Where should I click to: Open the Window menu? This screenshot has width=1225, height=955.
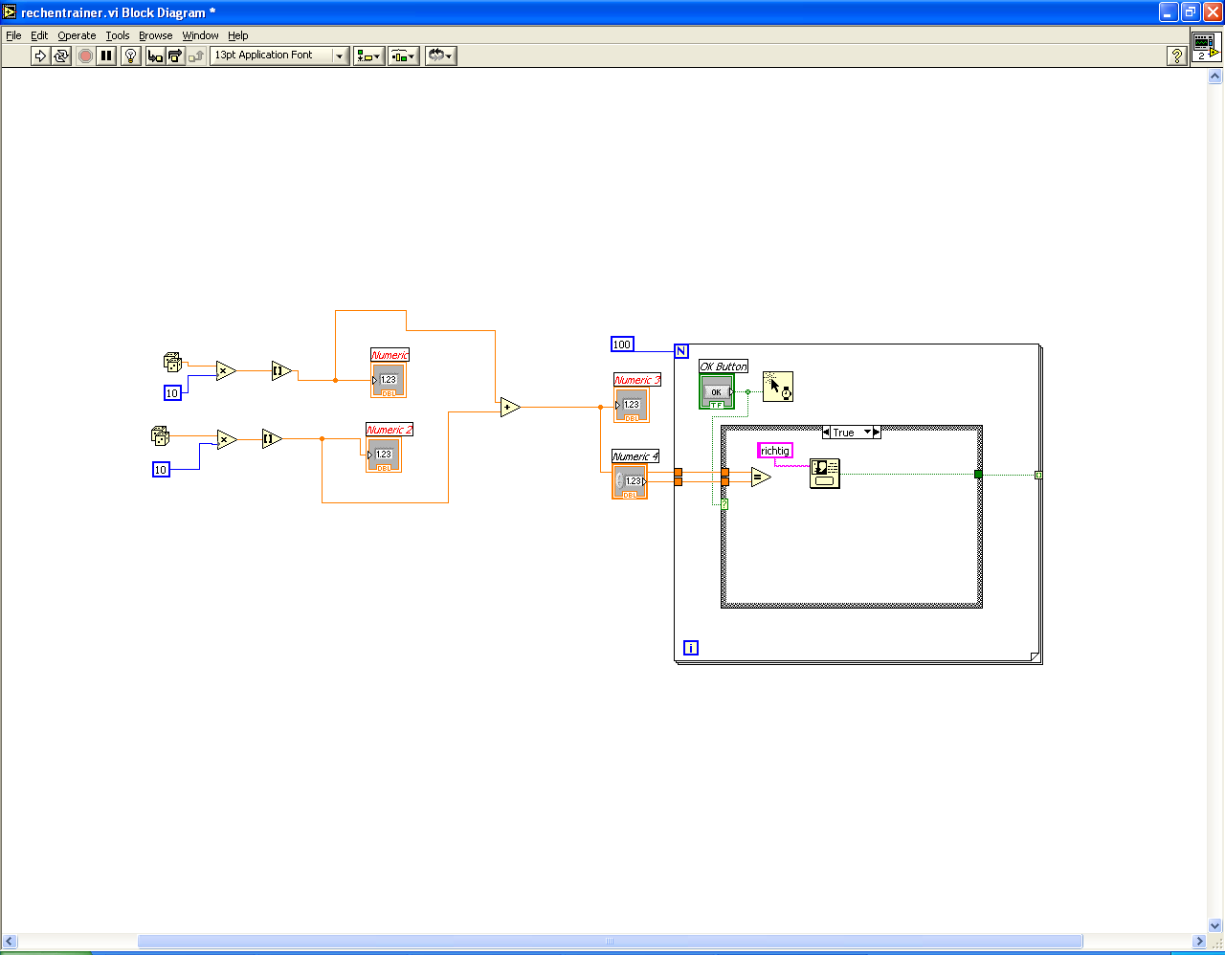[x=201, y=35]
